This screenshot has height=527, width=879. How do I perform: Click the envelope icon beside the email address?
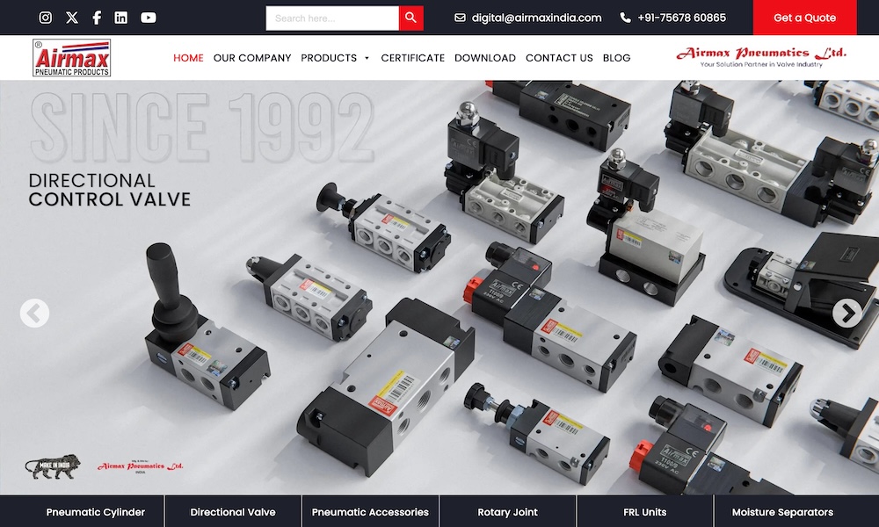click(460, 18)
